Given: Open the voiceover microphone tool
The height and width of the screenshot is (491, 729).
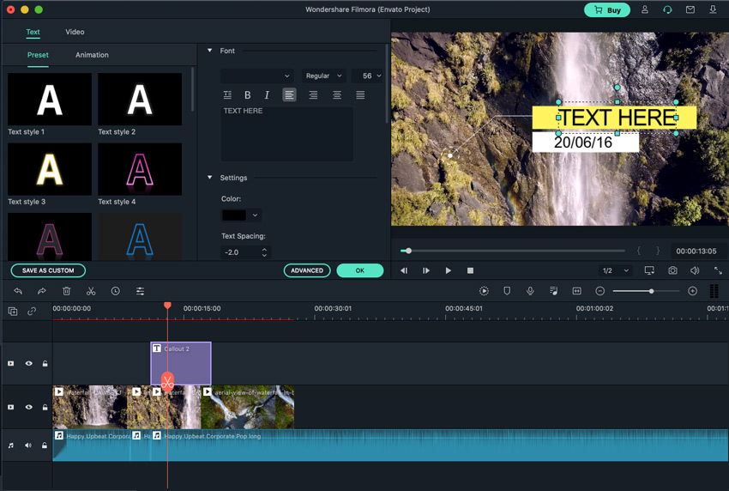Looking at the screenshot, I should click(530, 291).
